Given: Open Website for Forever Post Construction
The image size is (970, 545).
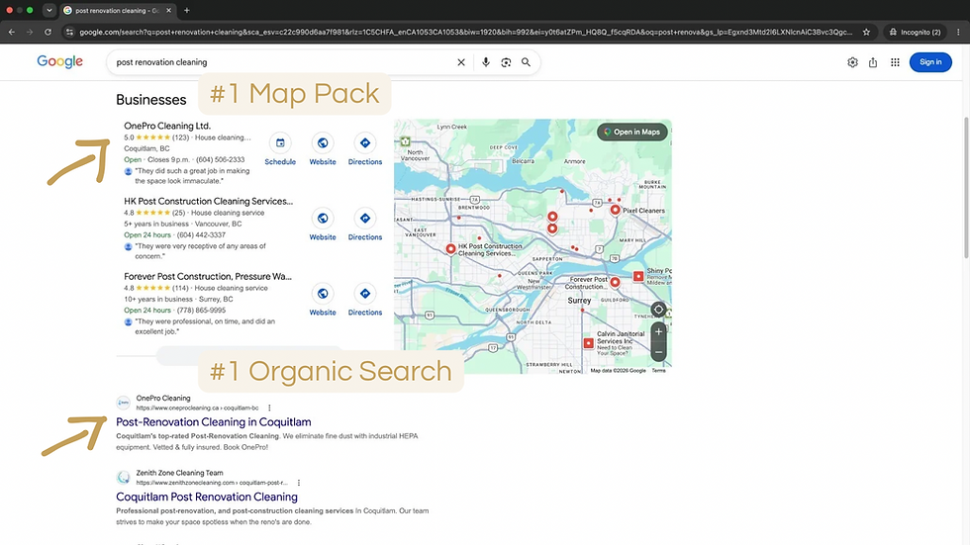Looking at the screenshot, I should coord(323,301).
